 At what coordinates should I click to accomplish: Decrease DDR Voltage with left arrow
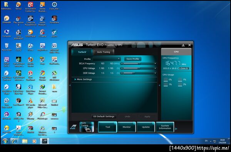pos(122,73)
